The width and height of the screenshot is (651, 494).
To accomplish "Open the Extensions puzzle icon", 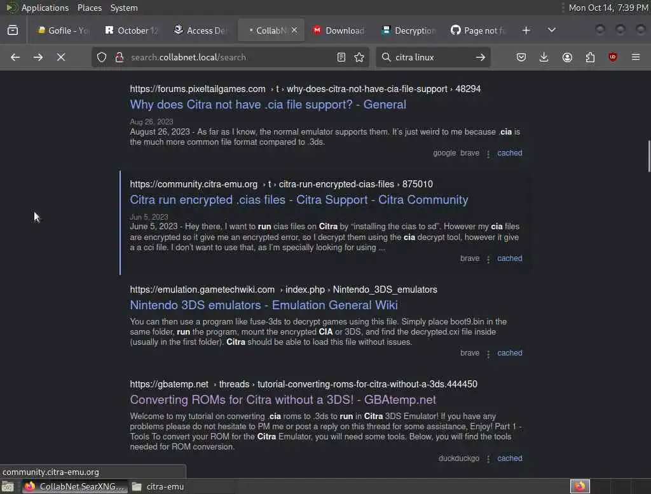I will pos(590,57).
